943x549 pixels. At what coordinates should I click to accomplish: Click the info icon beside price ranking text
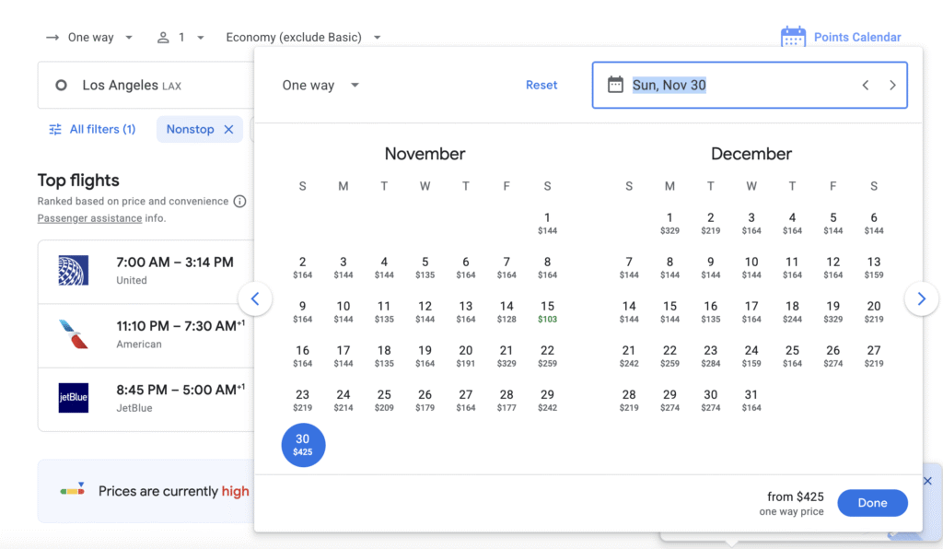[239, 201]
